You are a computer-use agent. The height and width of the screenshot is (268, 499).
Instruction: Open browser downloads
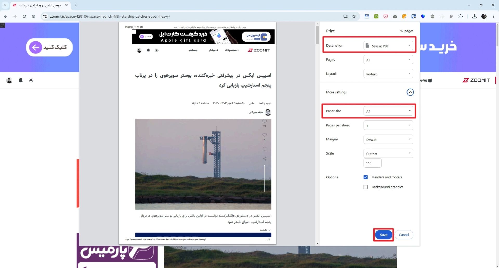[x=475, y=16]
